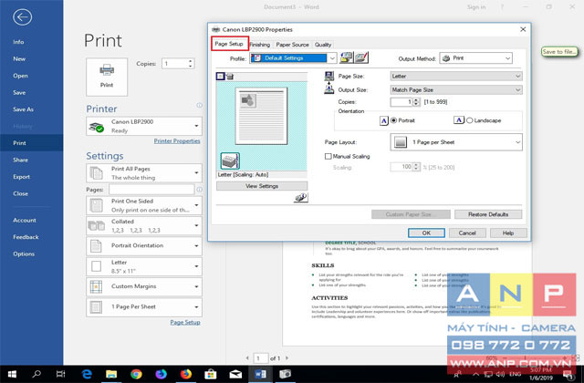The width and height of the screenshot is (584, 383).
Task: Switch to the Finishing tab
Action: 259,45
